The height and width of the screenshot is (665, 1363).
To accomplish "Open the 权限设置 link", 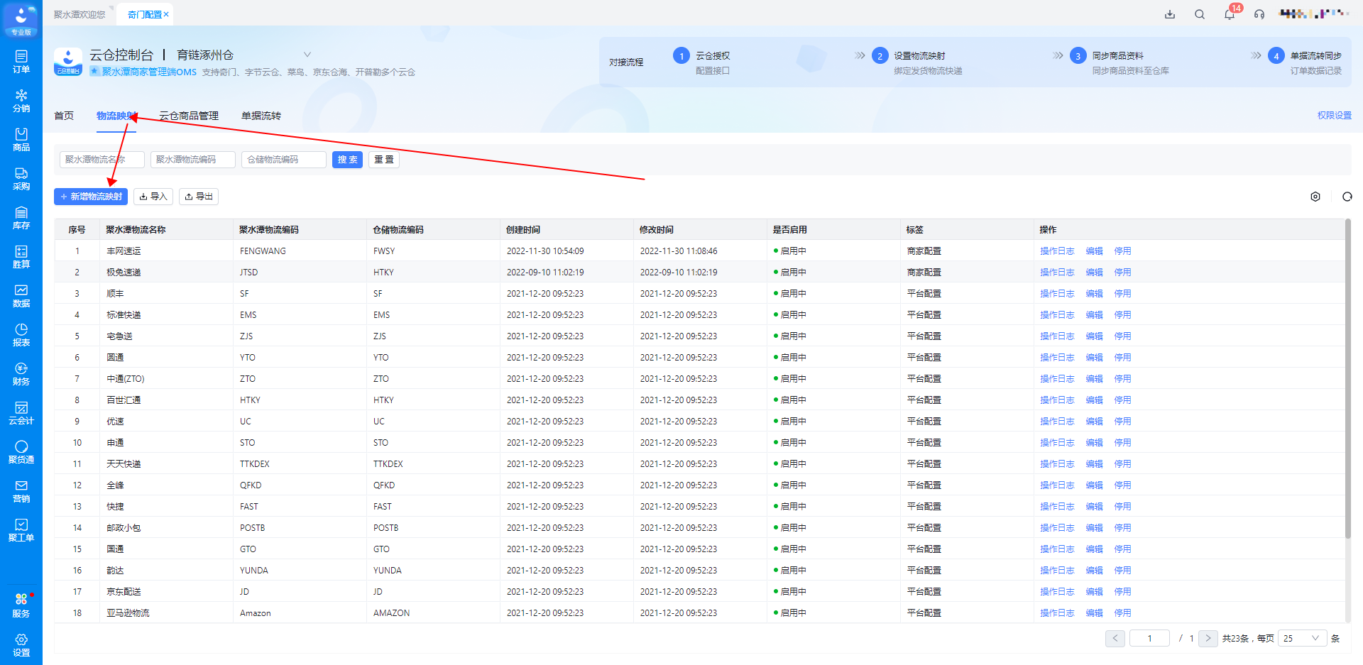I will 1335,115.
